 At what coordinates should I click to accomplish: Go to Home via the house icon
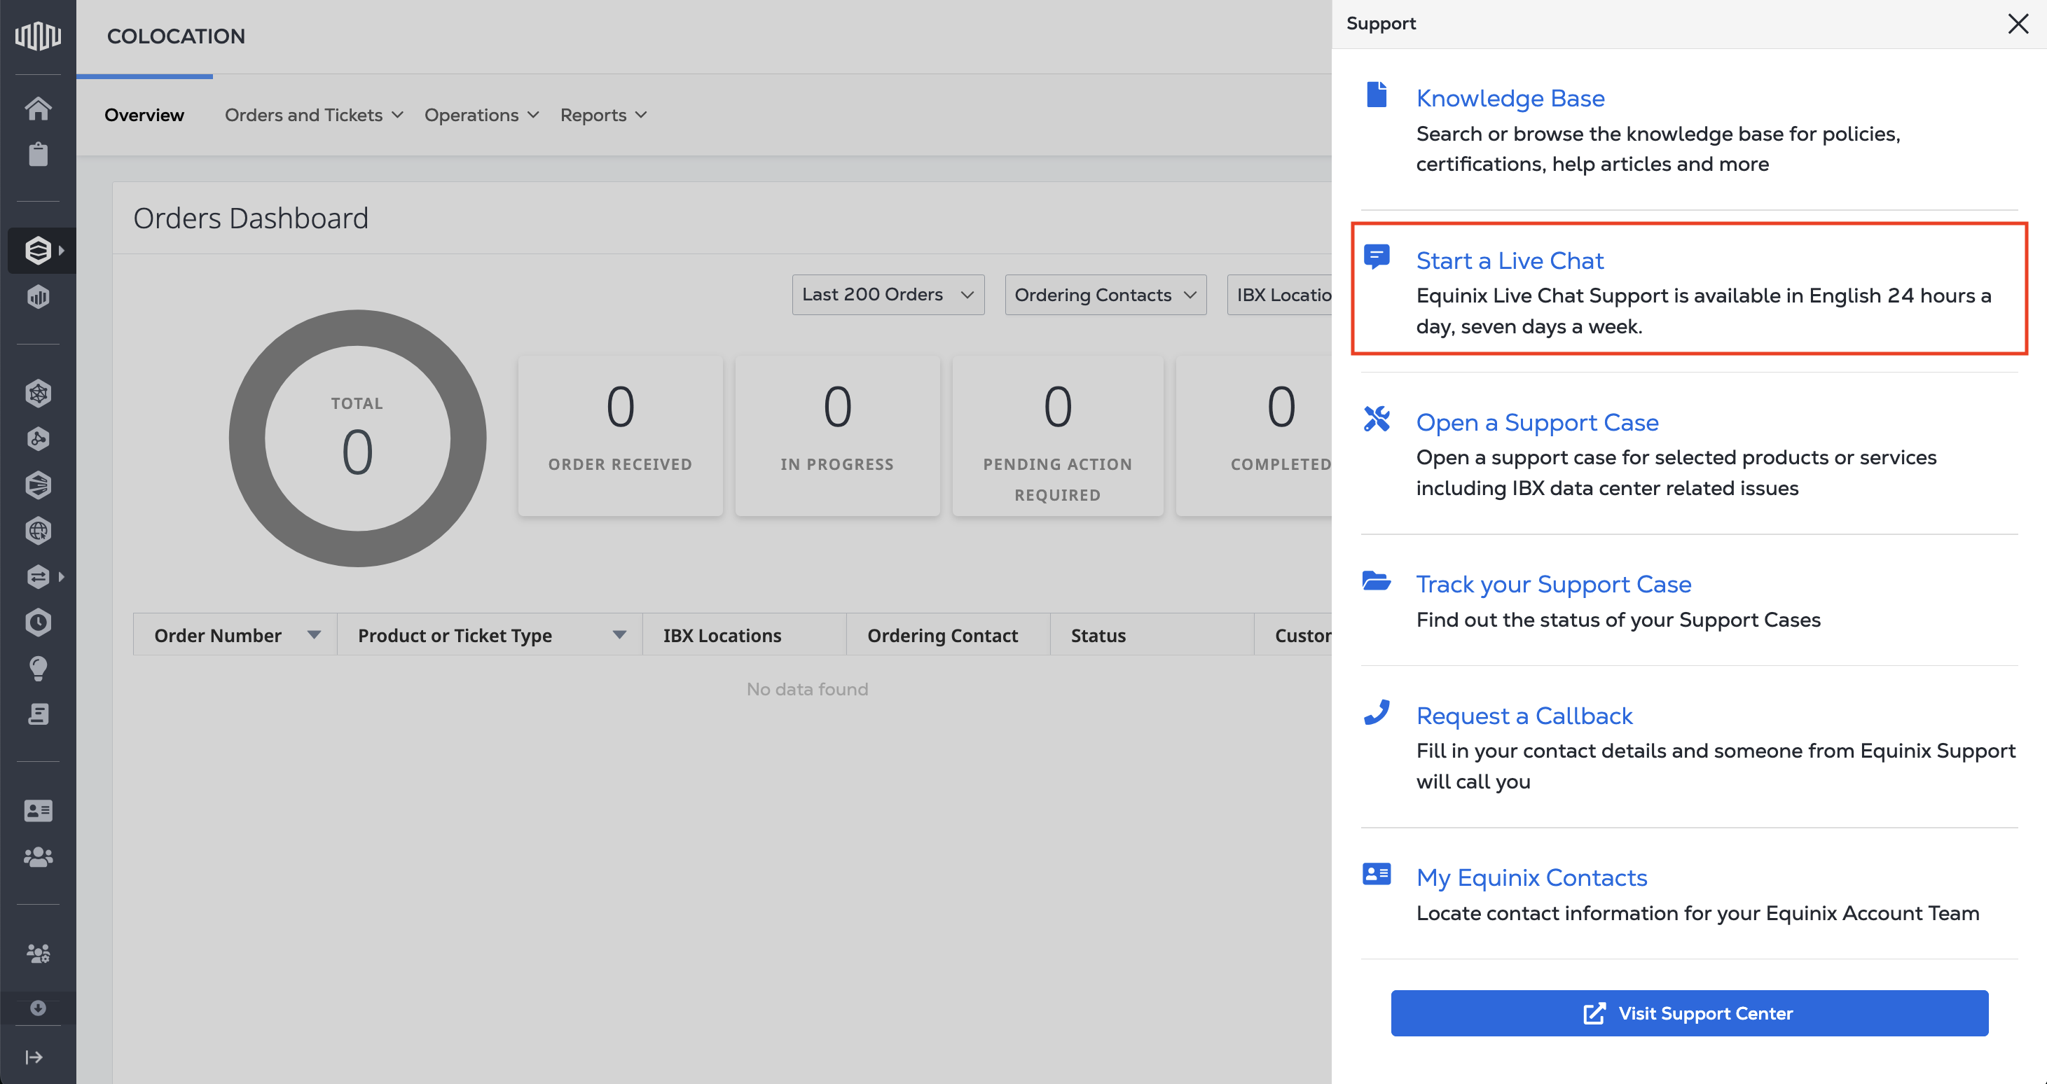[x=37, y=108]
